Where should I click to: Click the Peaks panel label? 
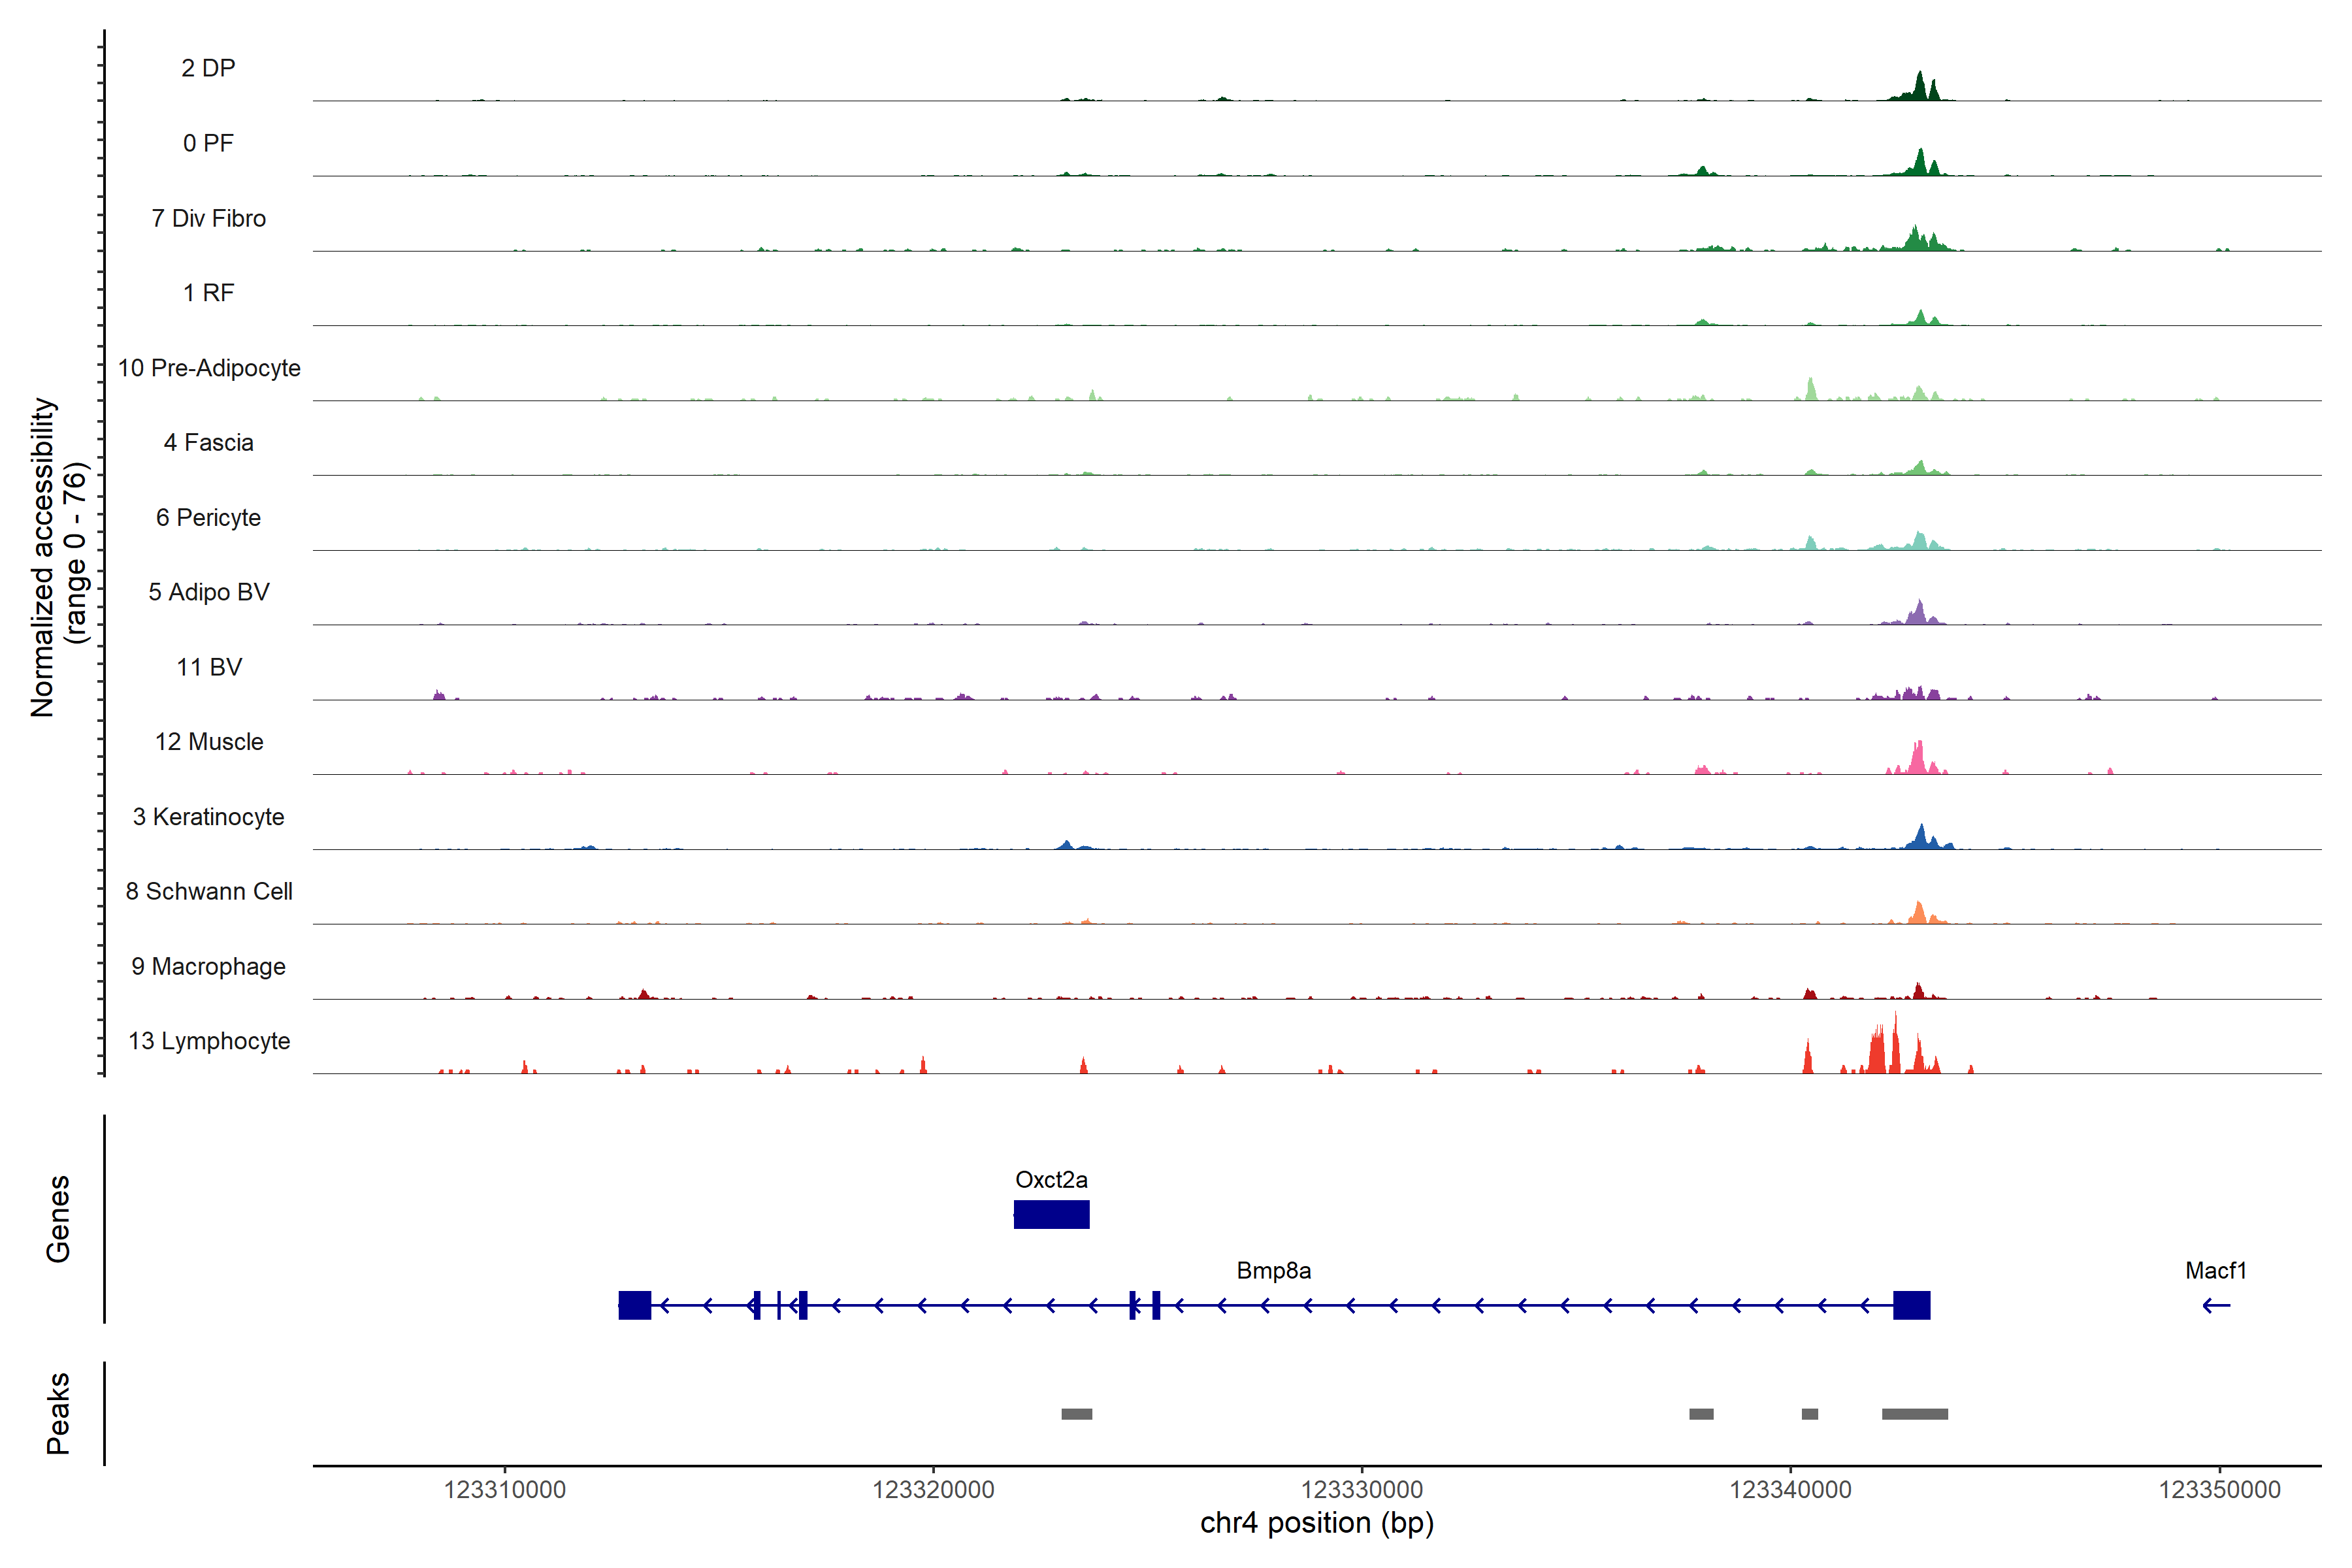coord(58,1413)
